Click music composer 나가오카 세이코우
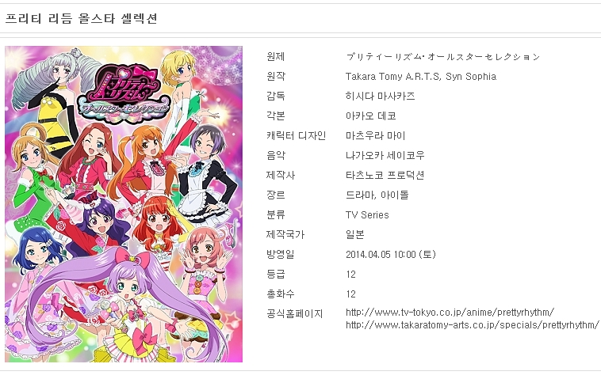The image size is (601, 379). (385, 155)
